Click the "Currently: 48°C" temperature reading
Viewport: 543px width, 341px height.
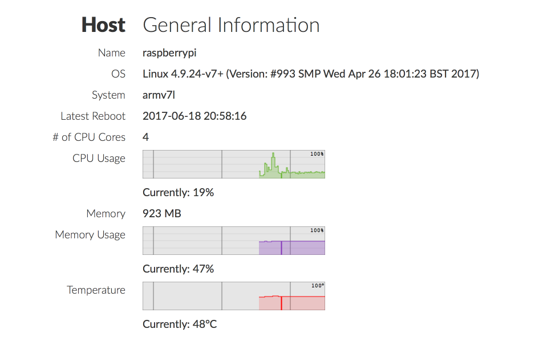[x=180, y=324]
